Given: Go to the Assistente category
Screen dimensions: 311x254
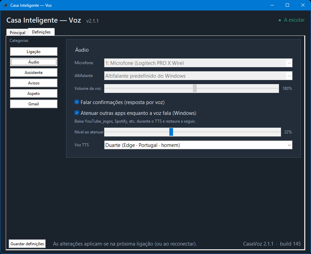Looking at the screenshot, I should coord(34,73).
